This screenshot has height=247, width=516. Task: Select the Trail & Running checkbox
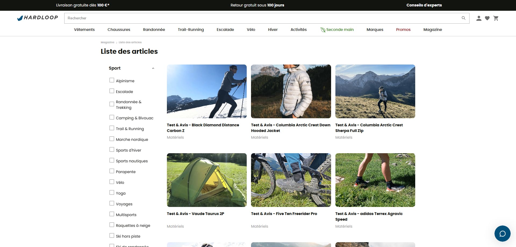[112, 128]
